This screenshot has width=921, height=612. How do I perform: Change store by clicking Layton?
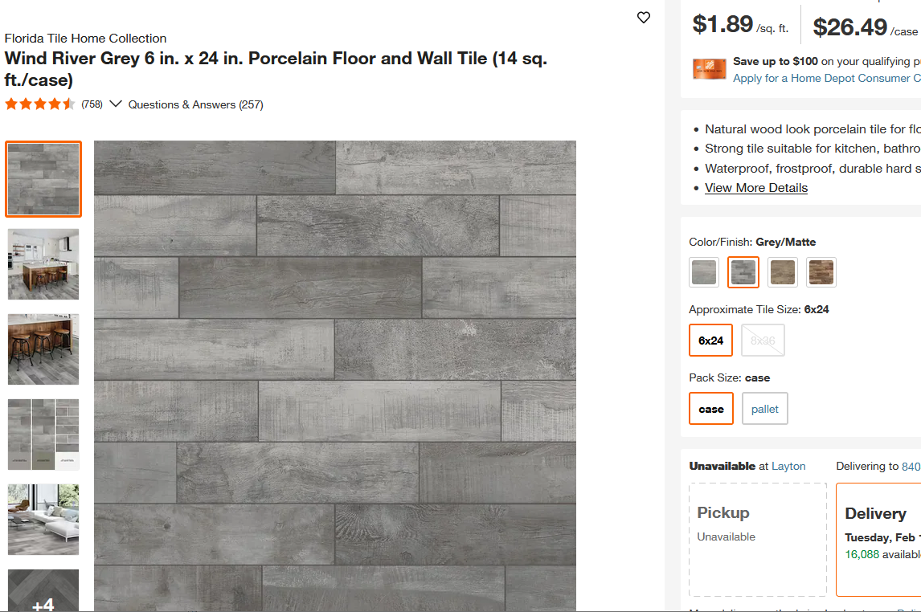pos(788,466)
